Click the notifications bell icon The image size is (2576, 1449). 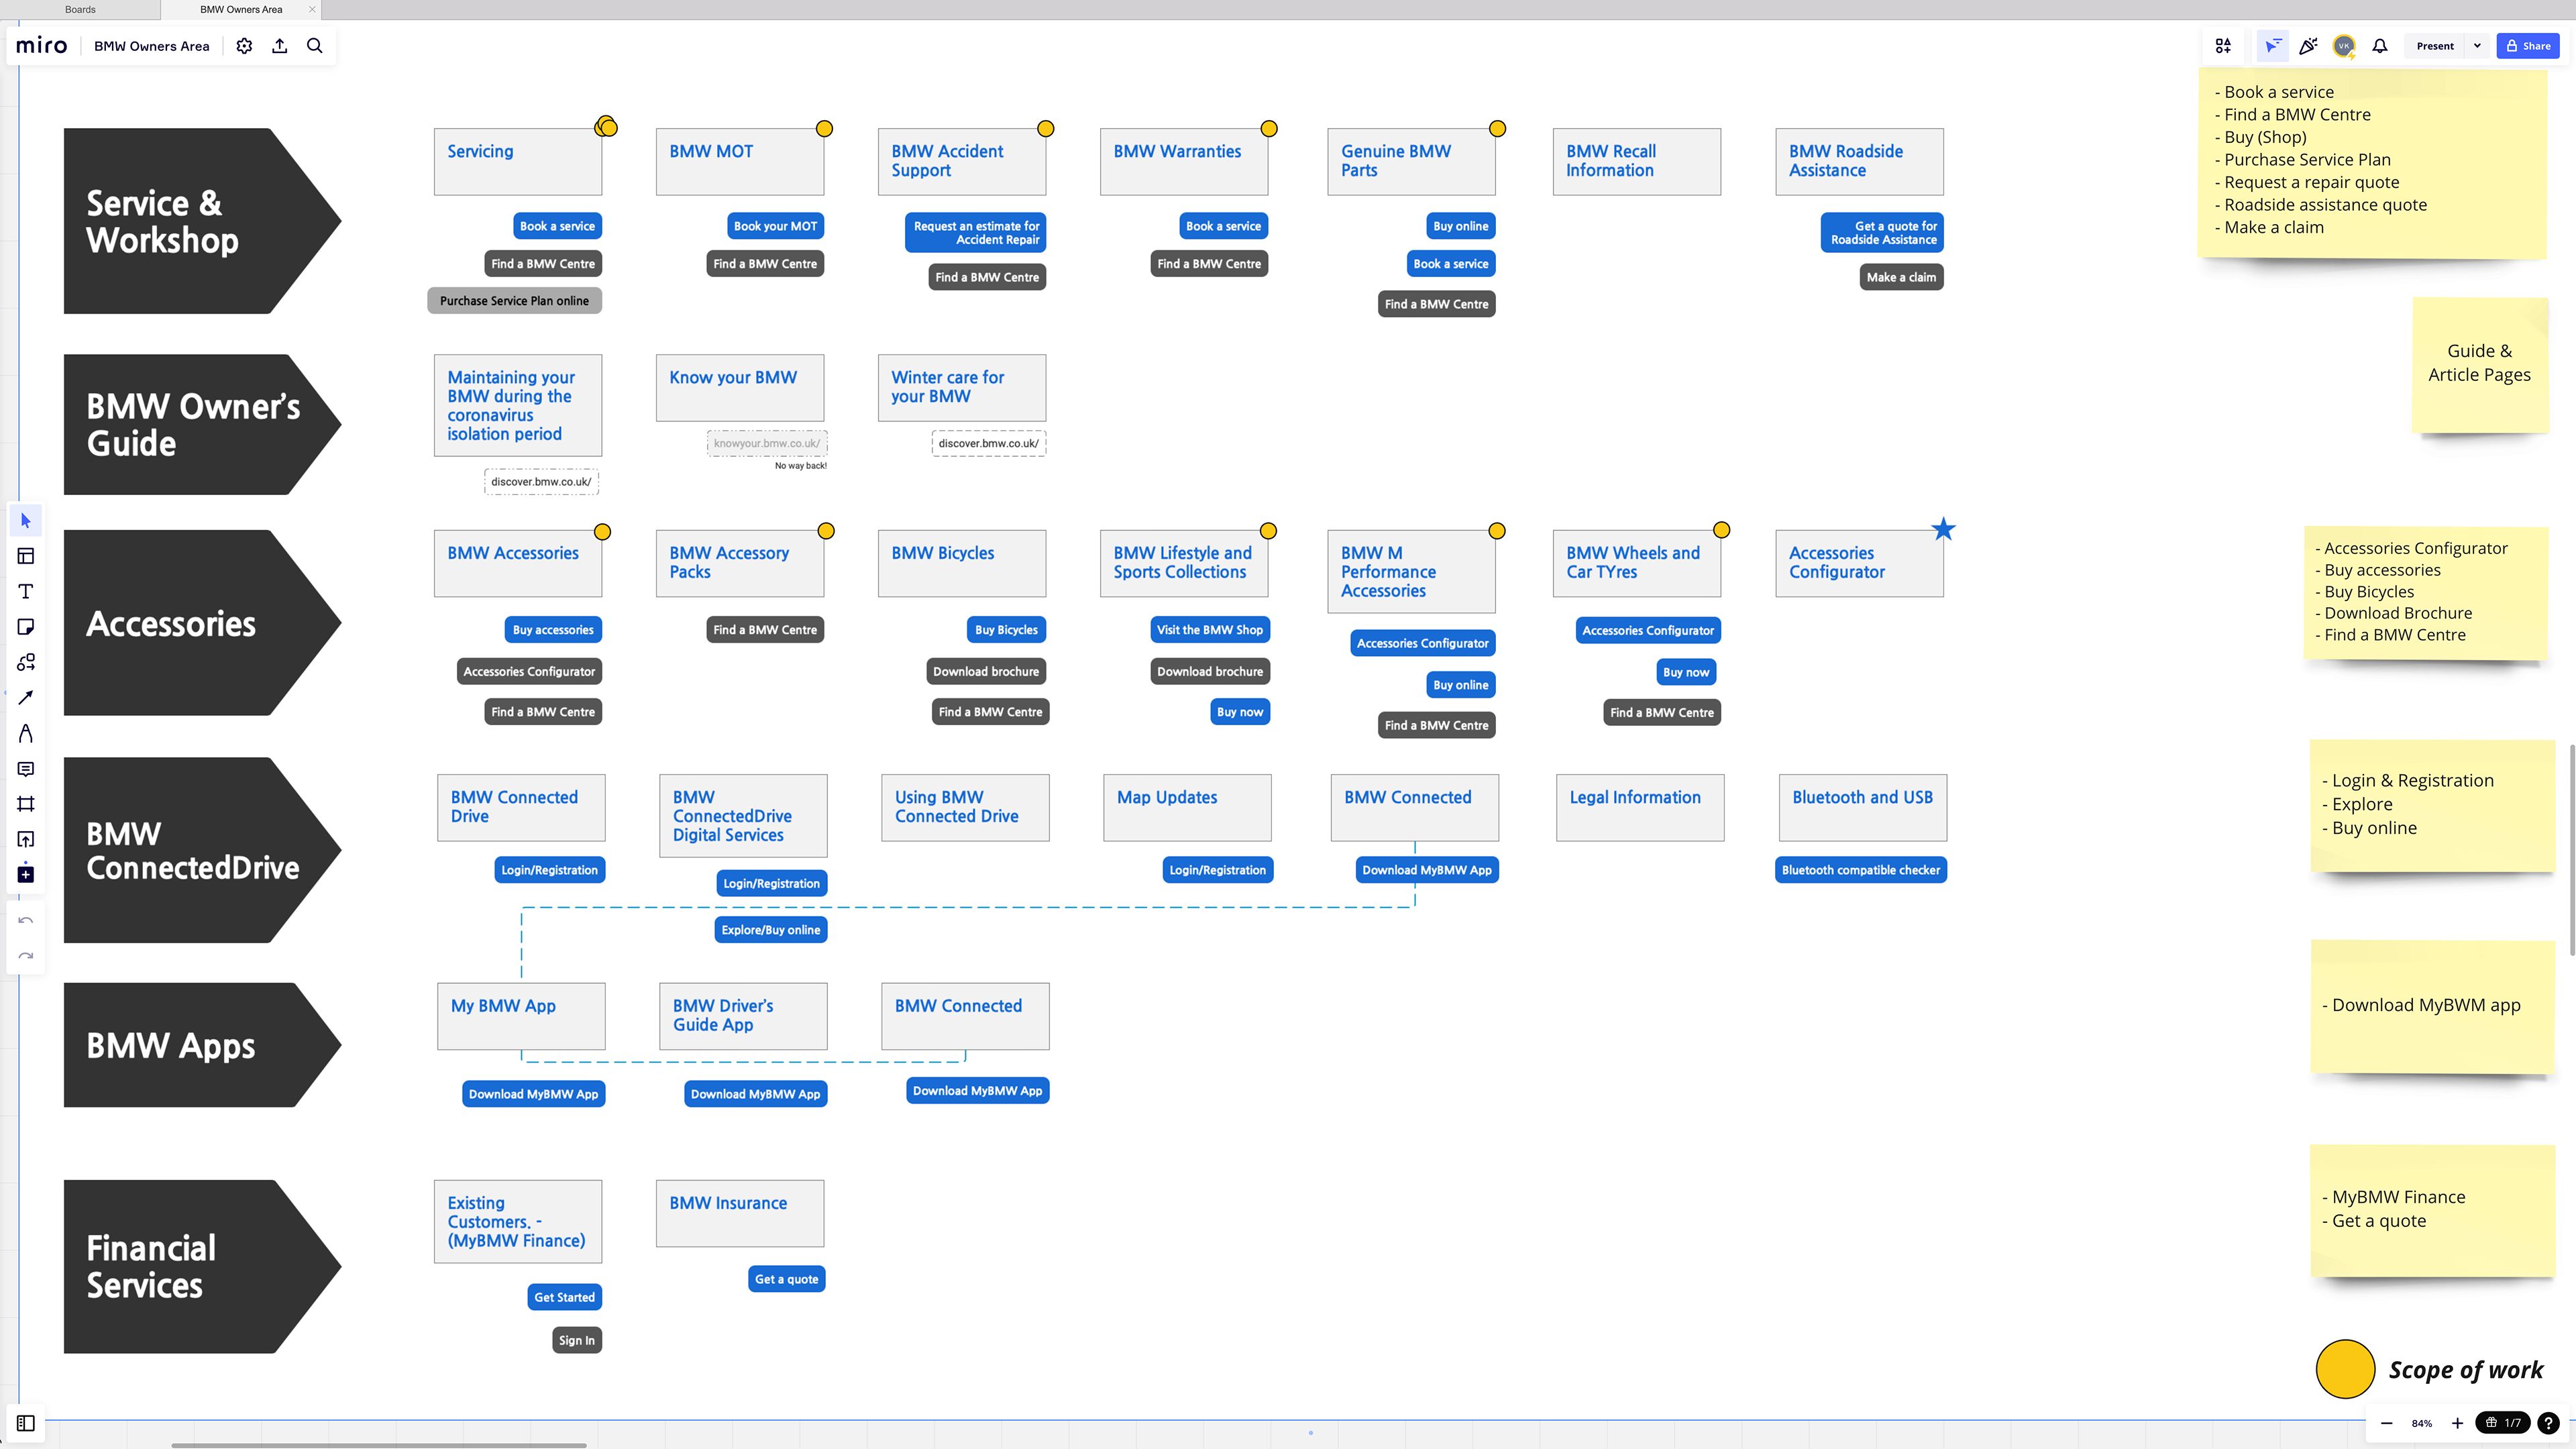click(x=2380, y=46)
